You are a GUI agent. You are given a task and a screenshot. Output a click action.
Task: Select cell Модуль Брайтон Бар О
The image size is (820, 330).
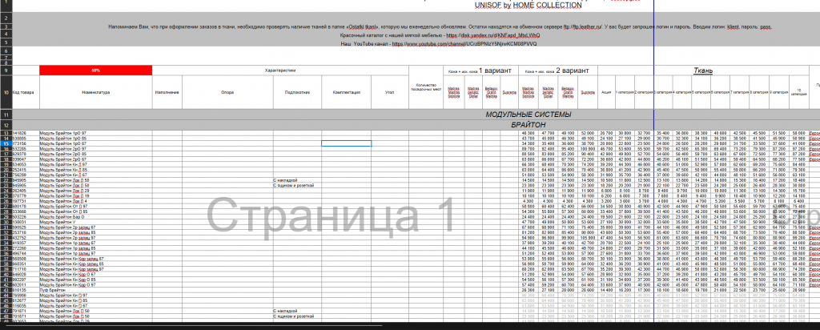pos(96,217)
